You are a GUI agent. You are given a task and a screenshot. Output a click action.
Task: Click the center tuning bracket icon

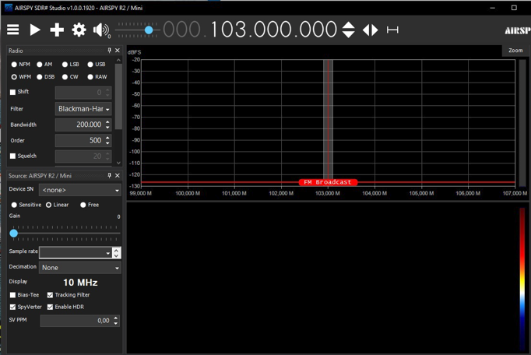(x=392, y=30)
